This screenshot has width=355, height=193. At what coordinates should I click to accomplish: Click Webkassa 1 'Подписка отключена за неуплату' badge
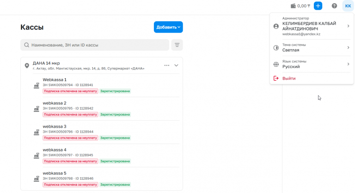coord(70,91)
